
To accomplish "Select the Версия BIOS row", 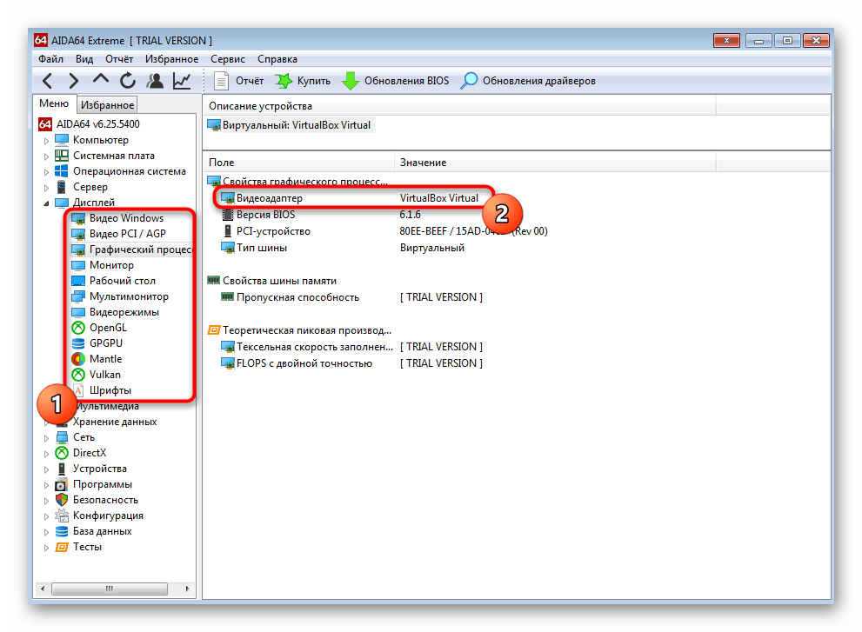I will (x=265, y=215).
